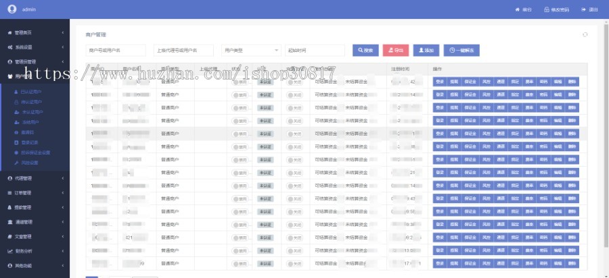Screen dimensions: 609x278
Task: Click the admin avatar icon
Action: (12, 9)
